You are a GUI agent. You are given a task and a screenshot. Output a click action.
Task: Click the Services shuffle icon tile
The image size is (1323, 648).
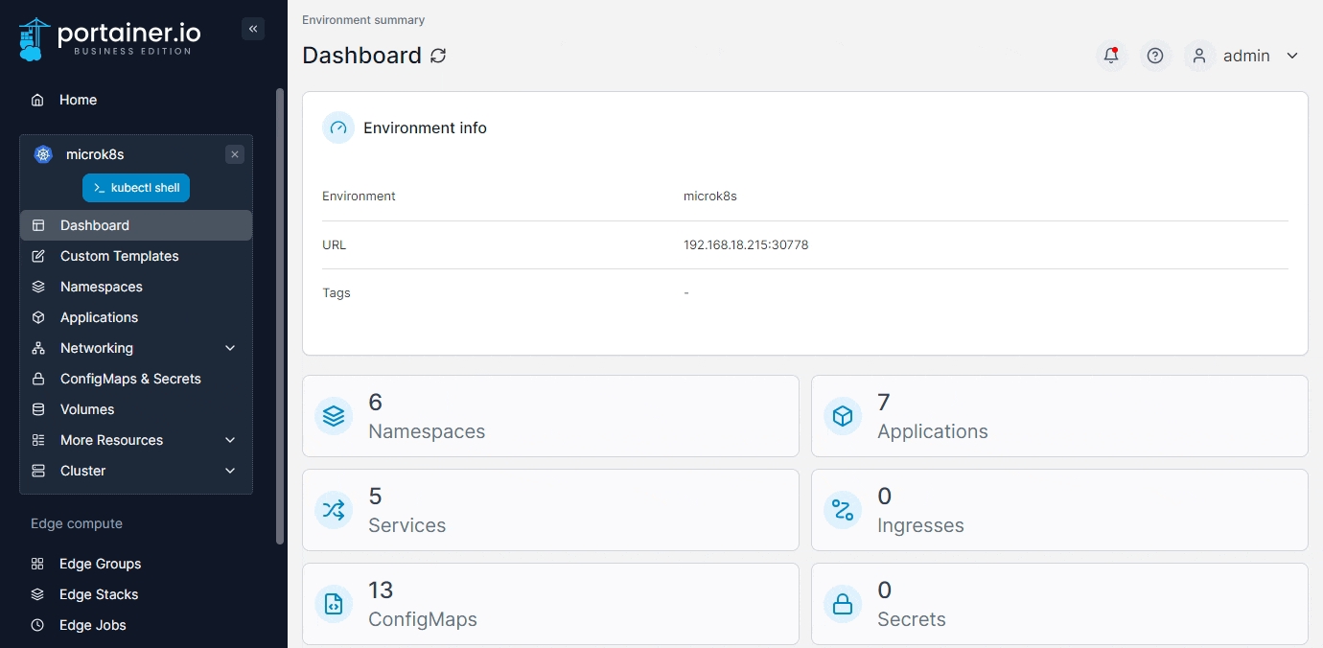pos(334,510)
